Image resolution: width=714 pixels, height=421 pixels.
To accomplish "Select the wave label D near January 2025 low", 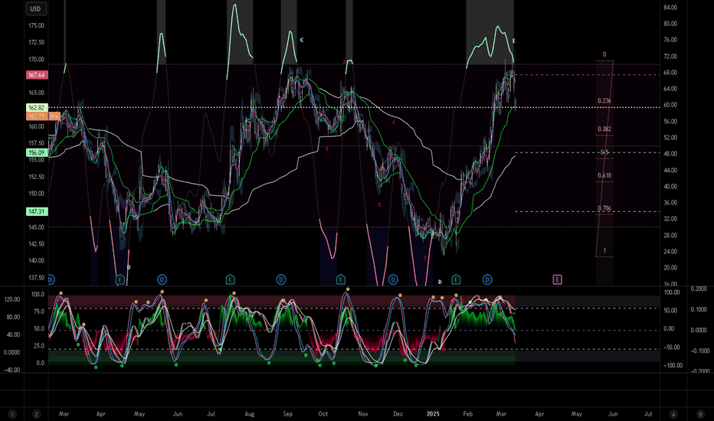I will (440, 282).
